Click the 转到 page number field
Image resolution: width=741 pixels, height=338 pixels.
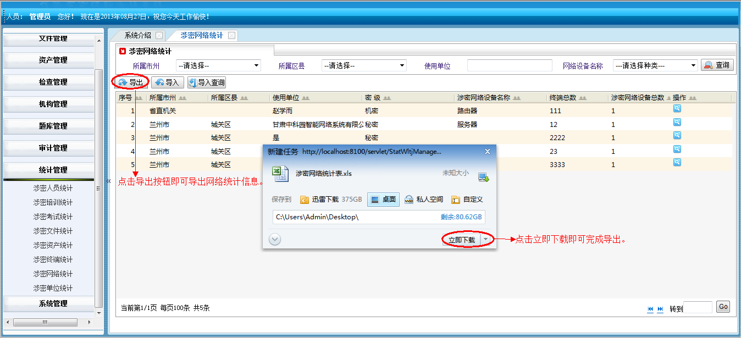pyautogui.click(x=698, y=307)
